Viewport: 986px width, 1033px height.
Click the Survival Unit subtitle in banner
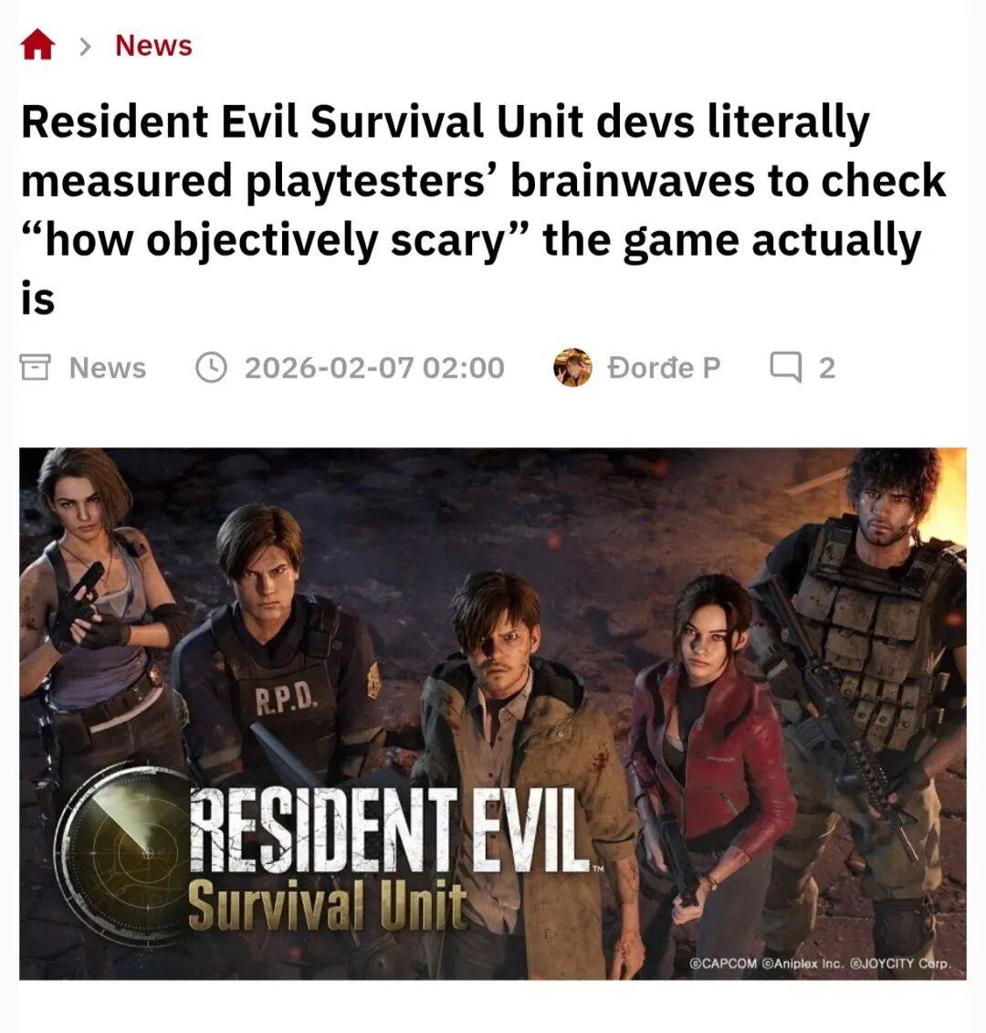pos(328,905)
